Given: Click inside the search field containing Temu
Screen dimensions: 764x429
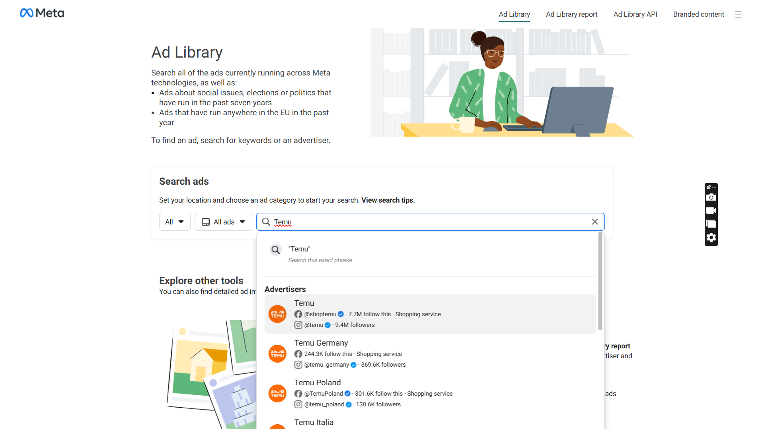Looking at the screenshot, I should [430, 222].
